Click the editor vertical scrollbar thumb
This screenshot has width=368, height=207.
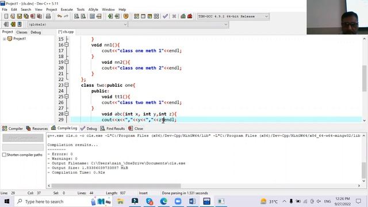364,78
